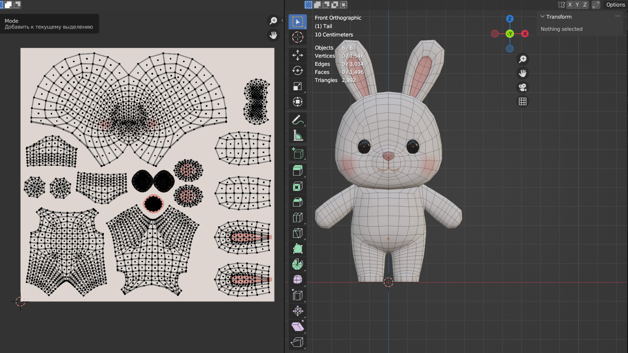628x353 pixels.
Task: Click the pan hand in UV editor
Action: tap(273, 35)
